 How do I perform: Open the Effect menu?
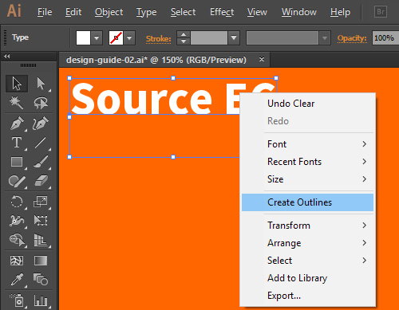(222, 12)
